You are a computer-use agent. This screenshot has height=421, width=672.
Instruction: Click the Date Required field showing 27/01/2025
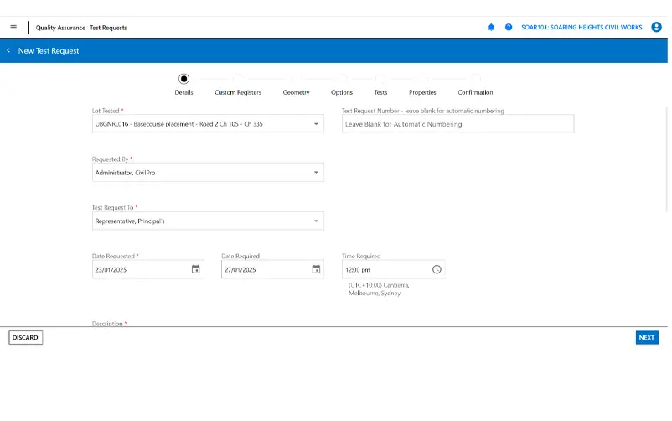(x=272, y=269)
